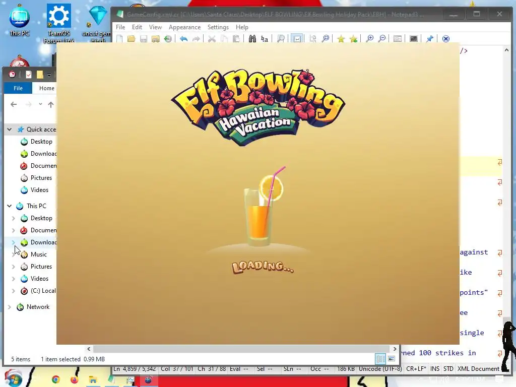Open recent locations dropdown in Explorer
This screenshot has width=516, height=387.
pyautogui.click(x=40, y=104)
